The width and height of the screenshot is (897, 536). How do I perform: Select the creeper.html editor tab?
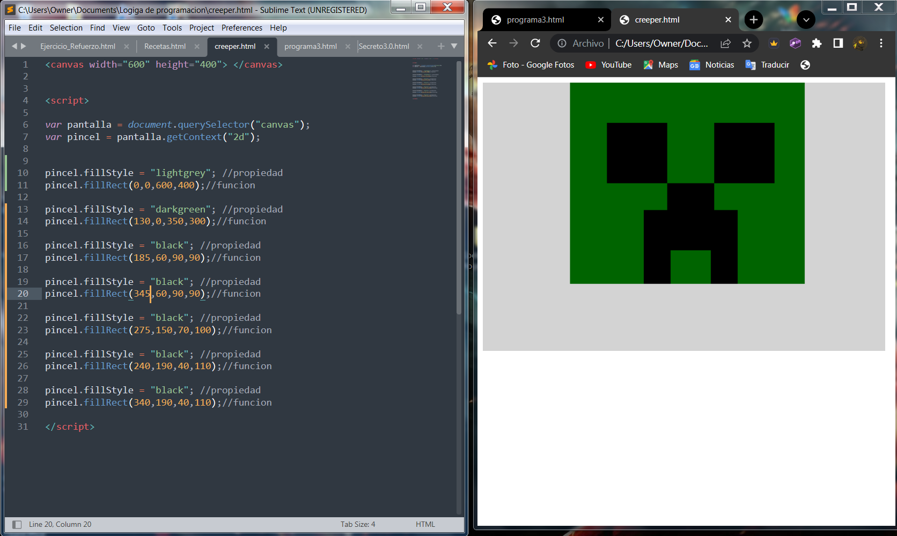[x=235, y=46]
